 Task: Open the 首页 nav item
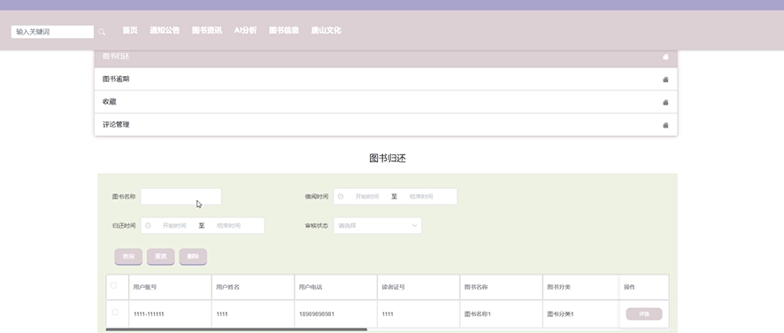tap(130, 30)
